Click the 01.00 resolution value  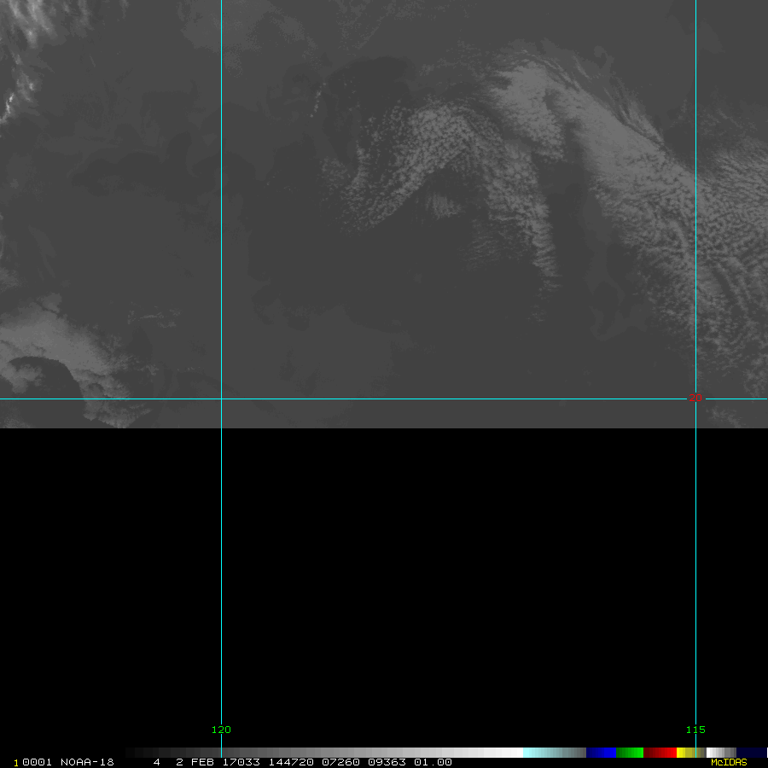433,762
